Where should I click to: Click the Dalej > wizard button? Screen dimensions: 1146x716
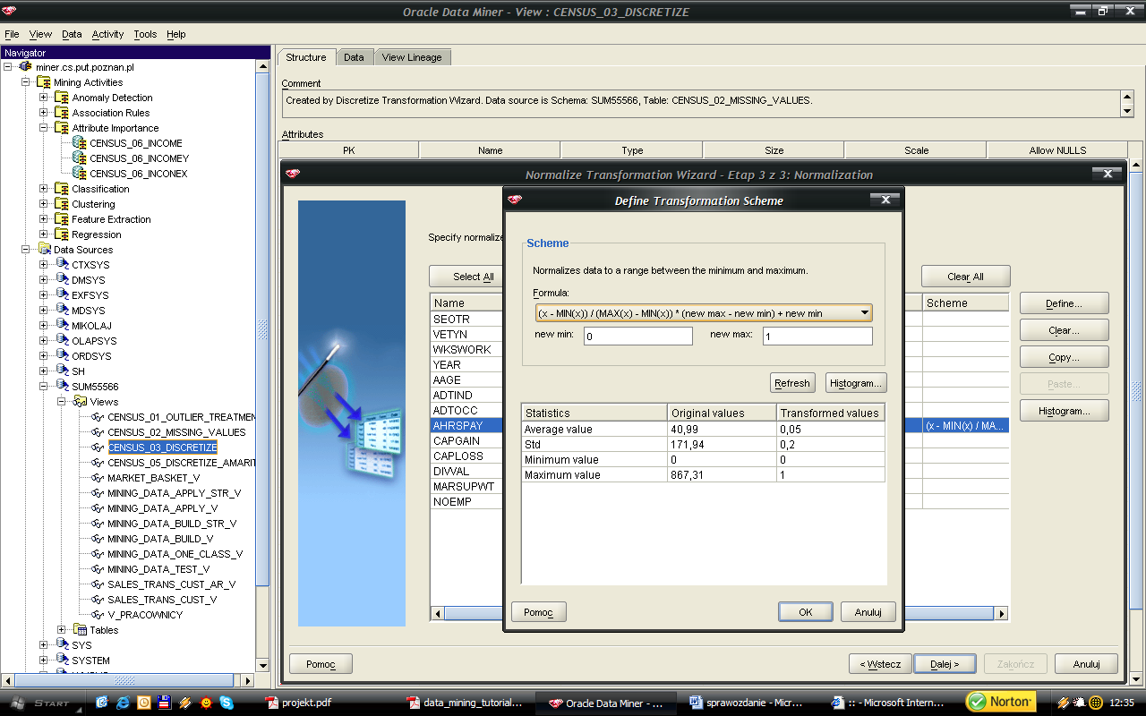tap(945, 664)
